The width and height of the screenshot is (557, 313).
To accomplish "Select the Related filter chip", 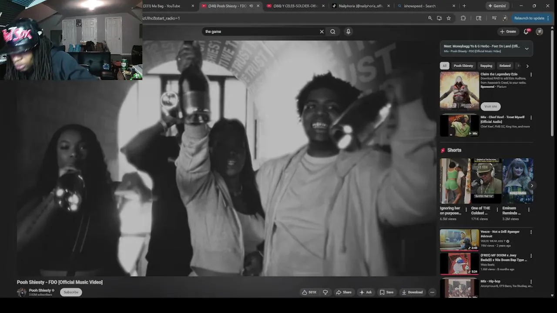I will point(505,66).
